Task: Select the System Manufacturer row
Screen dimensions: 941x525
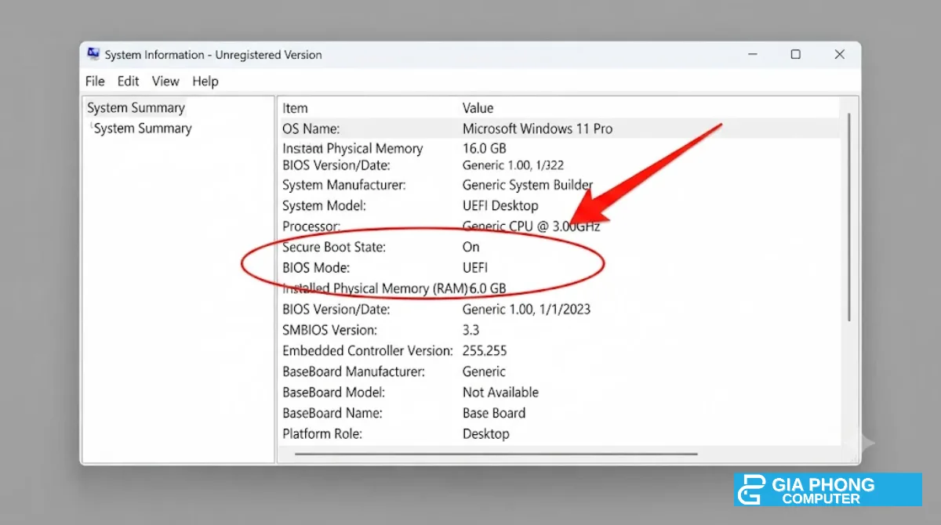Action: [343, 185]
